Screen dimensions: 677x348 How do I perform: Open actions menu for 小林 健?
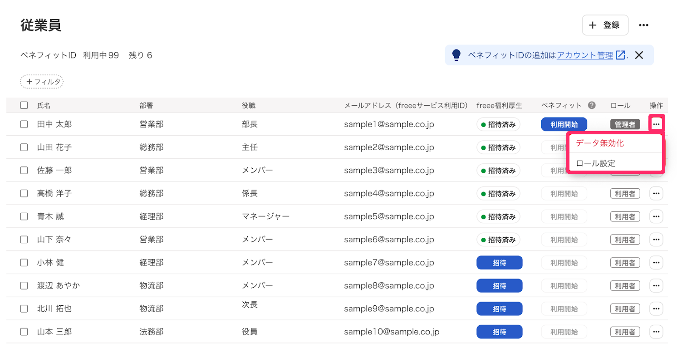point(656,263)
